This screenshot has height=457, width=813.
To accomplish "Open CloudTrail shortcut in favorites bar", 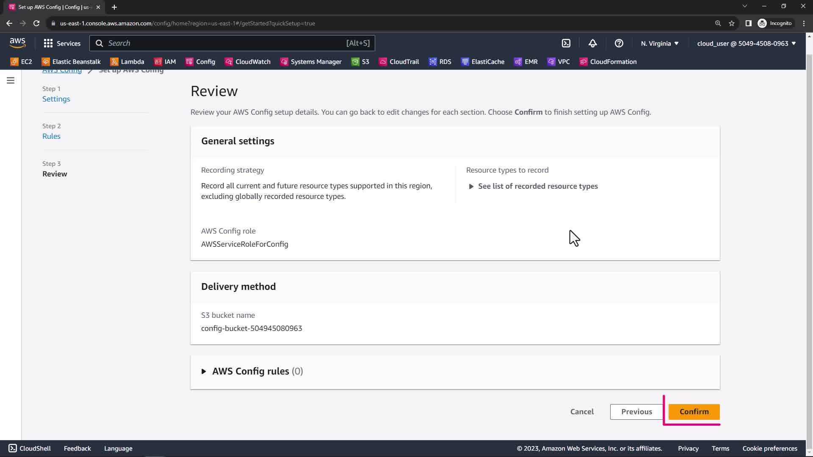I will click(398, 62).
